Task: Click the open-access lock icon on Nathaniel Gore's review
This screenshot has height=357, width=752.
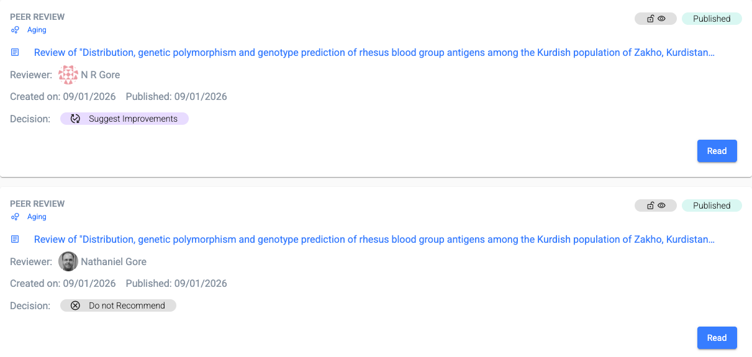Action: [650, 206]
